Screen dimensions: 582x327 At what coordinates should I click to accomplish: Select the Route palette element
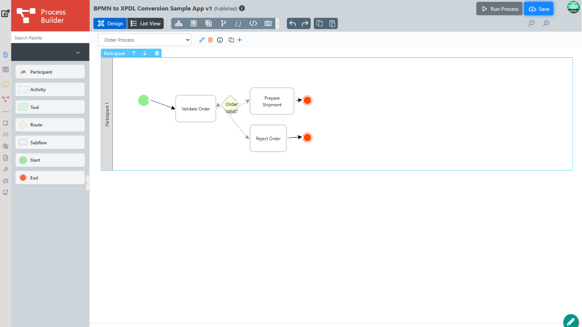point(50,125)
